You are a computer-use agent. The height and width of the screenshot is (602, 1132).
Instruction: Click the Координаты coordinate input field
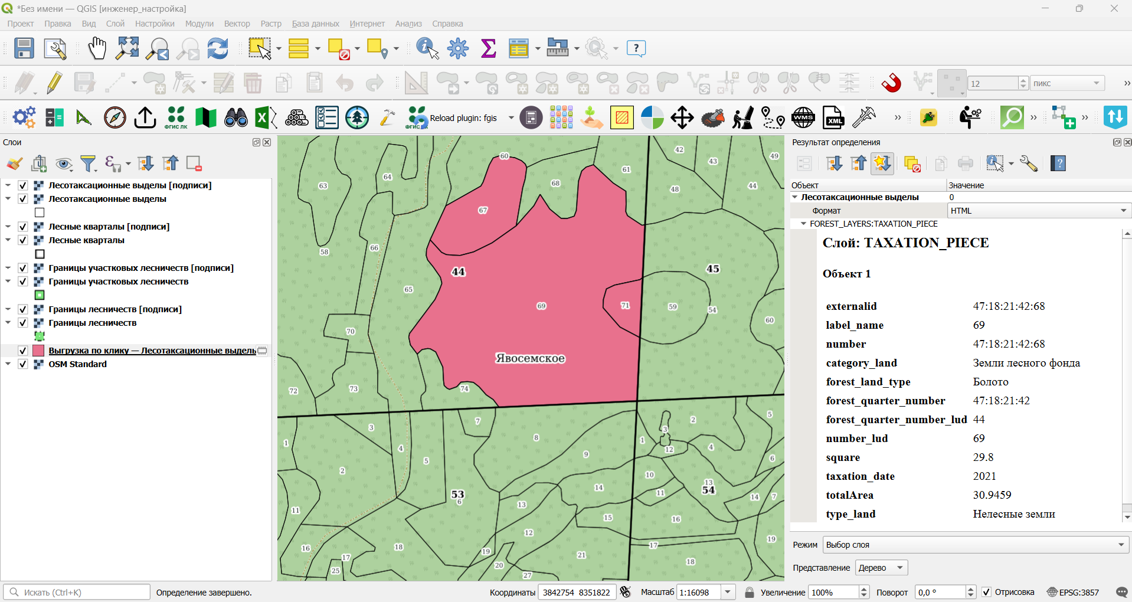point(577,592)
